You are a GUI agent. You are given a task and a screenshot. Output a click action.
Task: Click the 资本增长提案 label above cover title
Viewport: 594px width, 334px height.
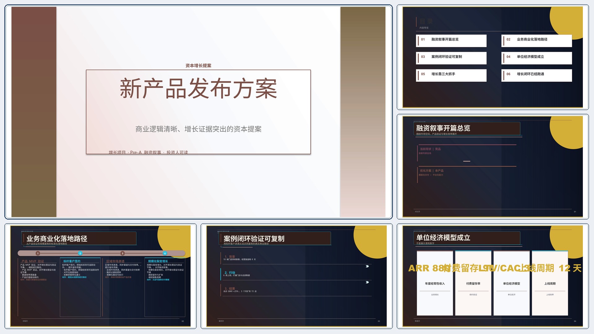198,66
